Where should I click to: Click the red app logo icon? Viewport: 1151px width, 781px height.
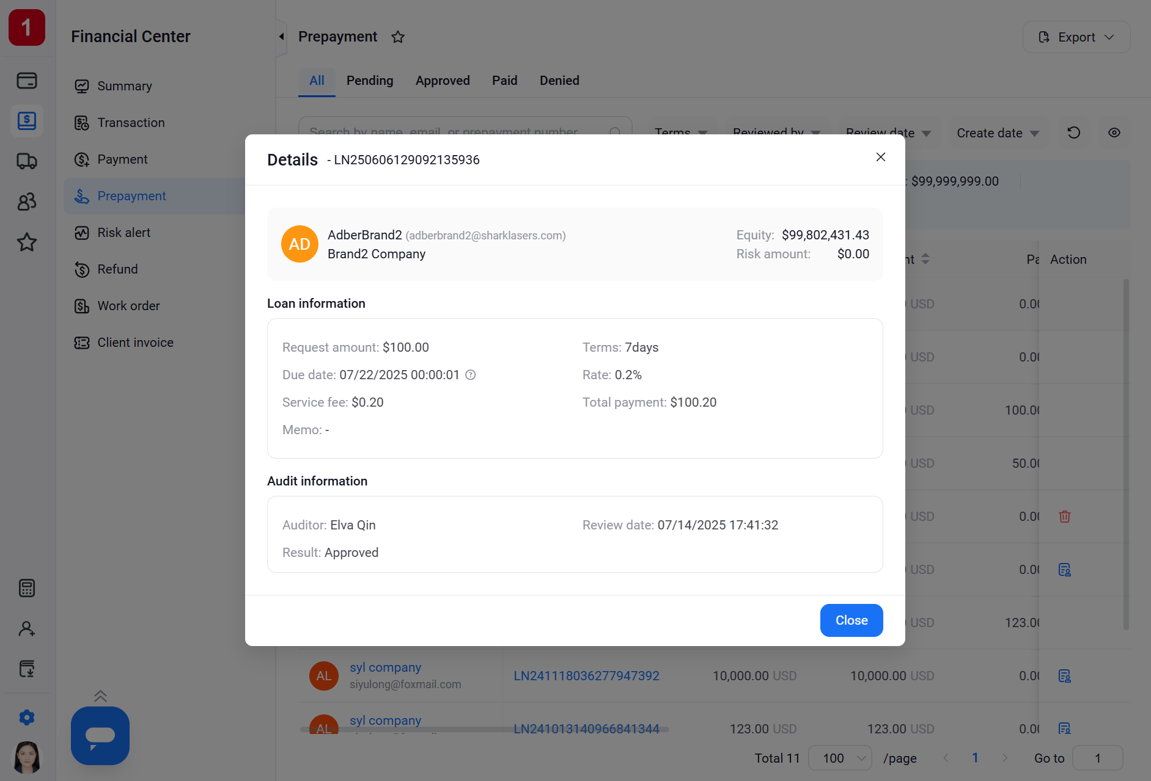pos(27,27)
